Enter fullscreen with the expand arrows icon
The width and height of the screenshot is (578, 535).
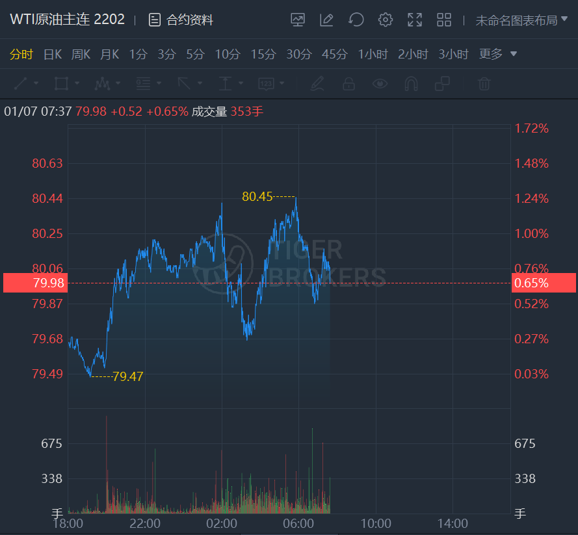point(415,20)
